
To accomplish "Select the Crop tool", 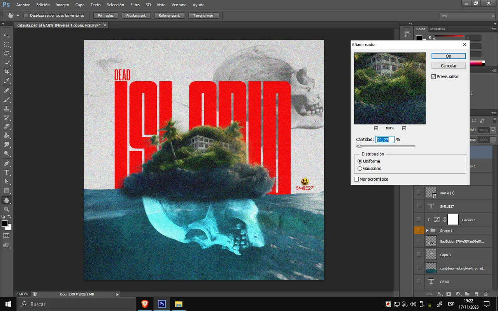I will pos(7,72).
